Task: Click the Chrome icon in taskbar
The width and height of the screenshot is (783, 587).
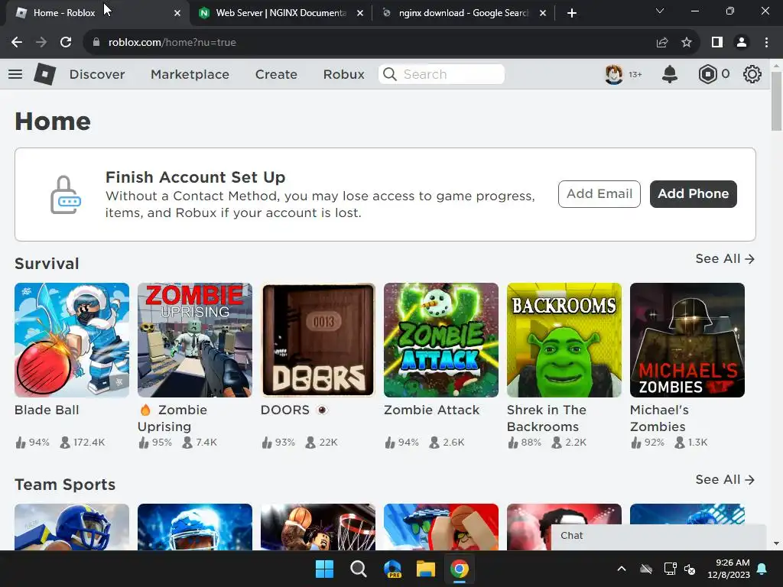Action: tap(460, 569)
